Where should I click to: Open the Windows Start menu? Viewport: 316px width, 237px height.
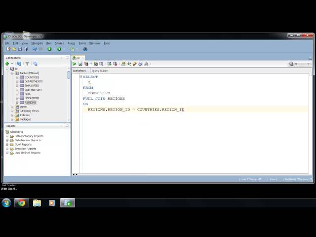(x=6, y=202)
